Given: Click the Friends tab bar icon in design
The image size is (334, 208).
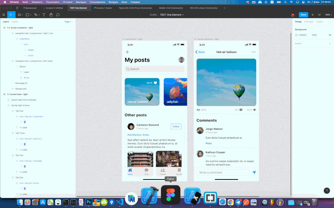Looking at the screenshot, I should coord(163,170).
